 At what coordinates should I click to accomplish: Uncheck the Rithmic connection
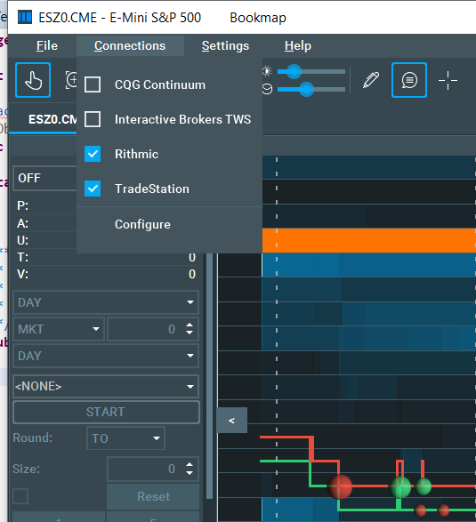pos(93,154)
